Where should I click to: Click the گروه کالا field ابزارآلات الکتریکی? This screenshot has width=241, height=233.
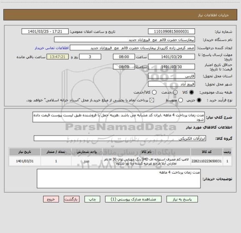(120, 138)
